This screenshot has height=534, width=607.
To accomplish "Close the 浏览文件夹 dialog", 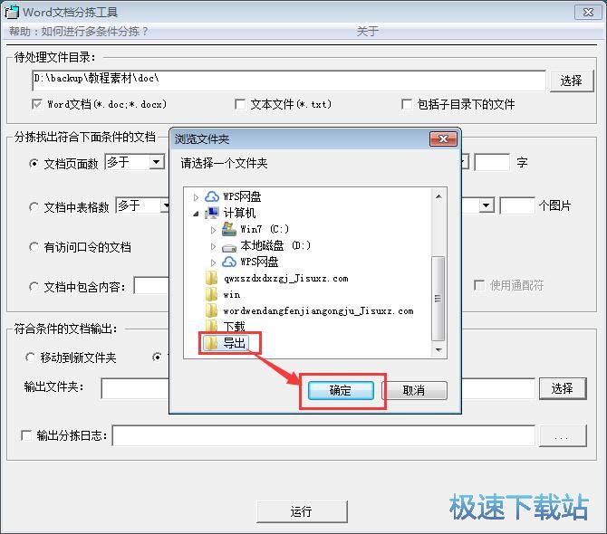I will pyautogui.click(x=443, y=138).
